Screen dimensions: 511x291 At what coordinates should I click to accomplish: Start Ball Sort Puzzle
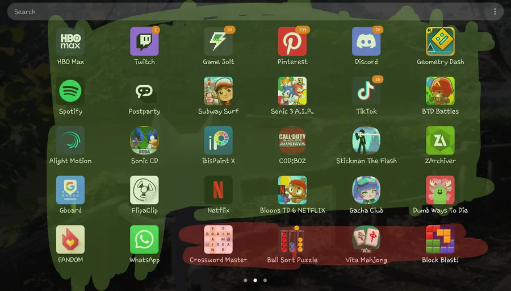click(292, 240)
